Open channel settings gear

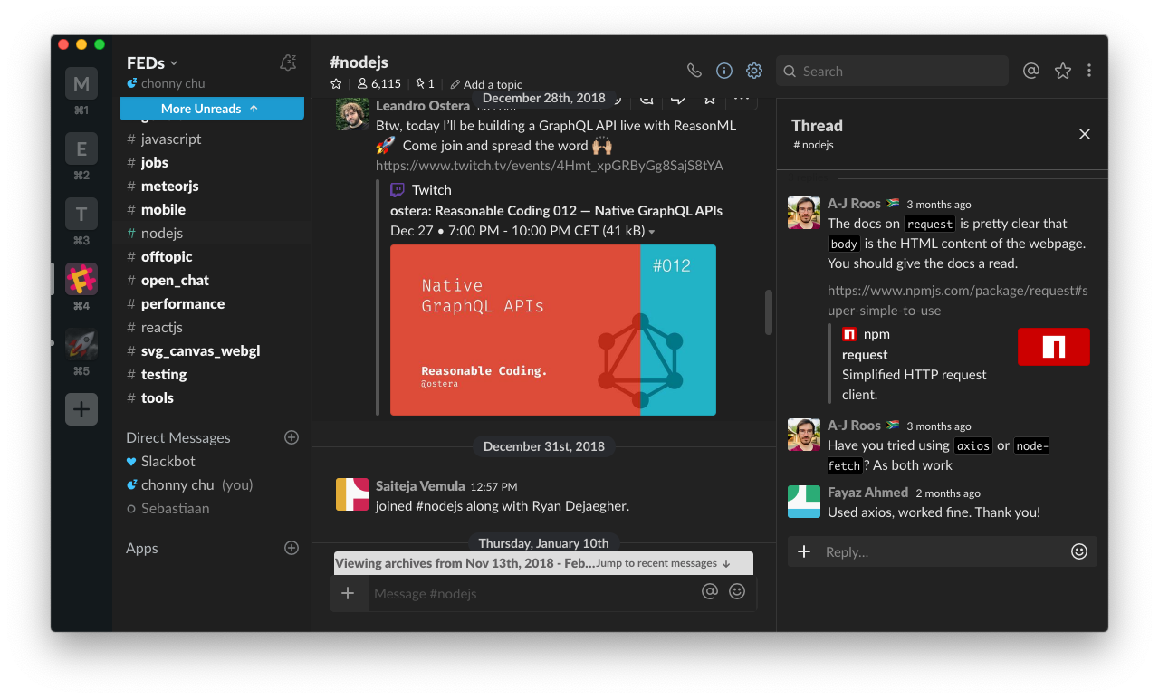click(754, 71)
